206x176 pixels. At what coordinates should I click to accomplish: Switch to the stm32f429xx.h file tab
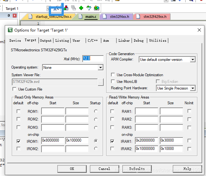(152, 17)
